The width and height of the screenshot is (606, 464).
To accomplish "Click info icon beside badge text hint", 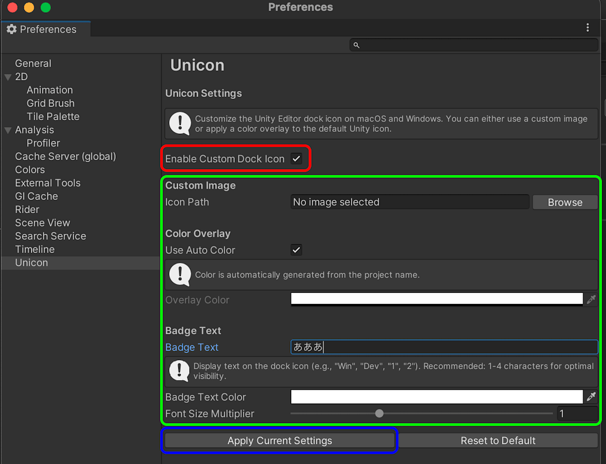I will (179, 371).
